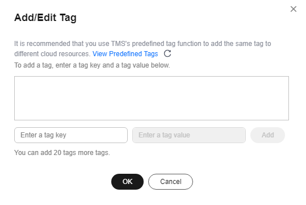The image size is (306, 205).
Task: Select the black OK button
Action: (127, 182)
